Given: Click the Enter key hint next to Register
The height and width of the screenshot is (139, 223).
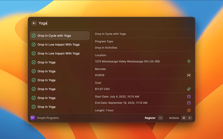Looking at the screenshot, I should (160, 118).
